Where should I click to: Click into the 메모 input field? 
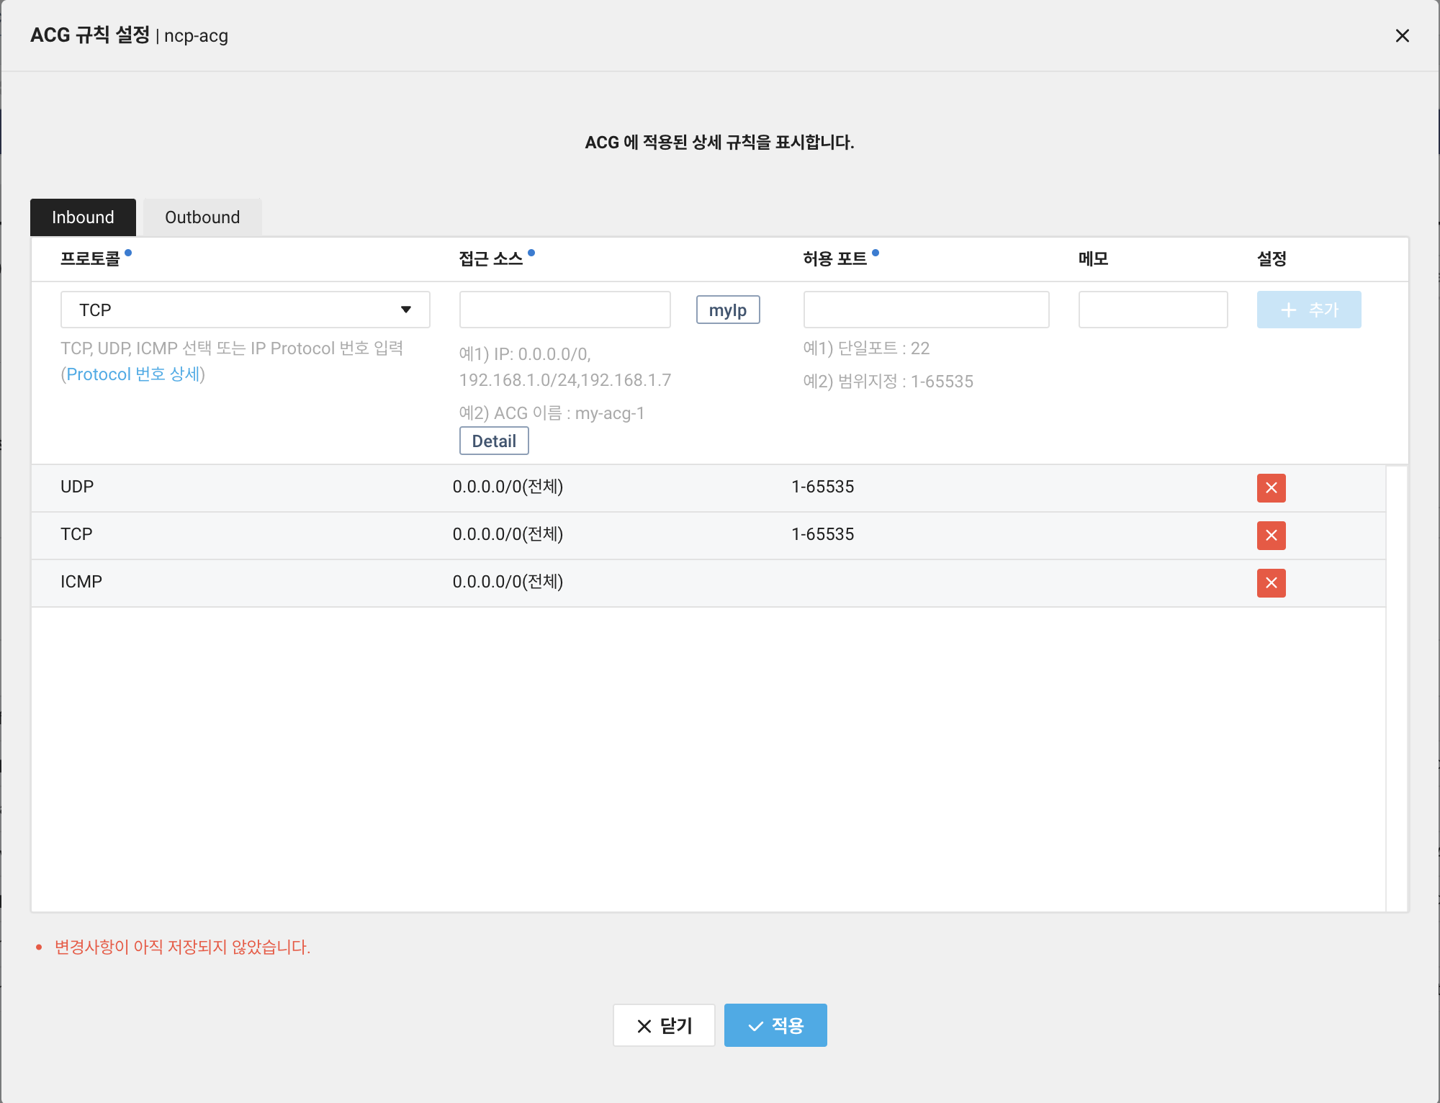pos(1153,310)
